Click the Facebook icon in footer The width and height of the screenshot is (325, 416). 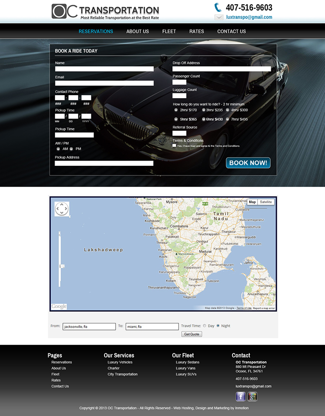pos(240,396)
